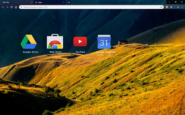
Task: Close the Apps tab
Action: (64, 2)
